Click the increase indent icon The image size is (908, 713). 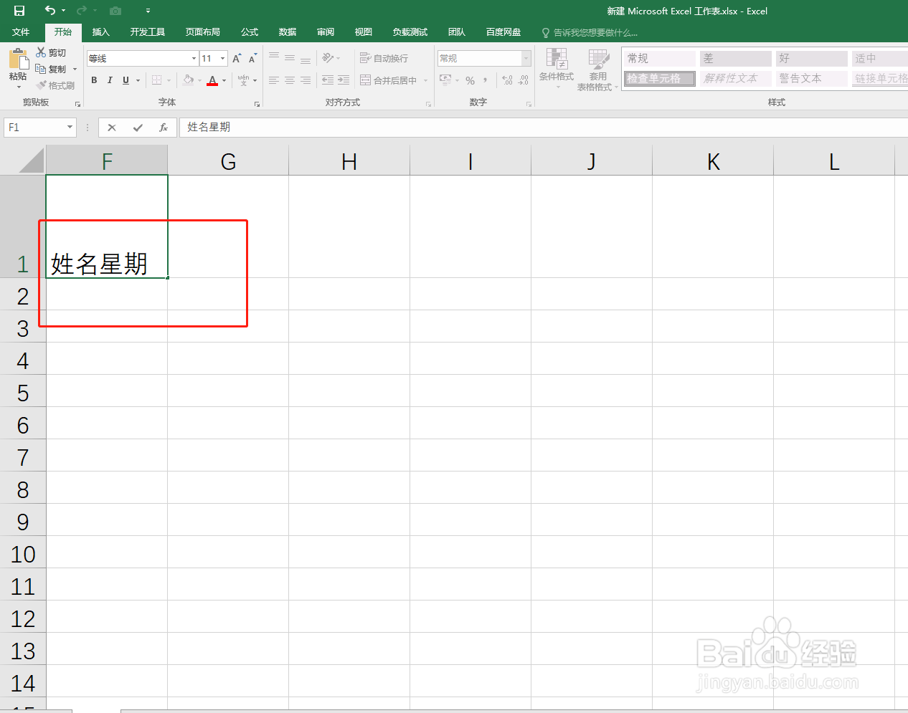344,80
